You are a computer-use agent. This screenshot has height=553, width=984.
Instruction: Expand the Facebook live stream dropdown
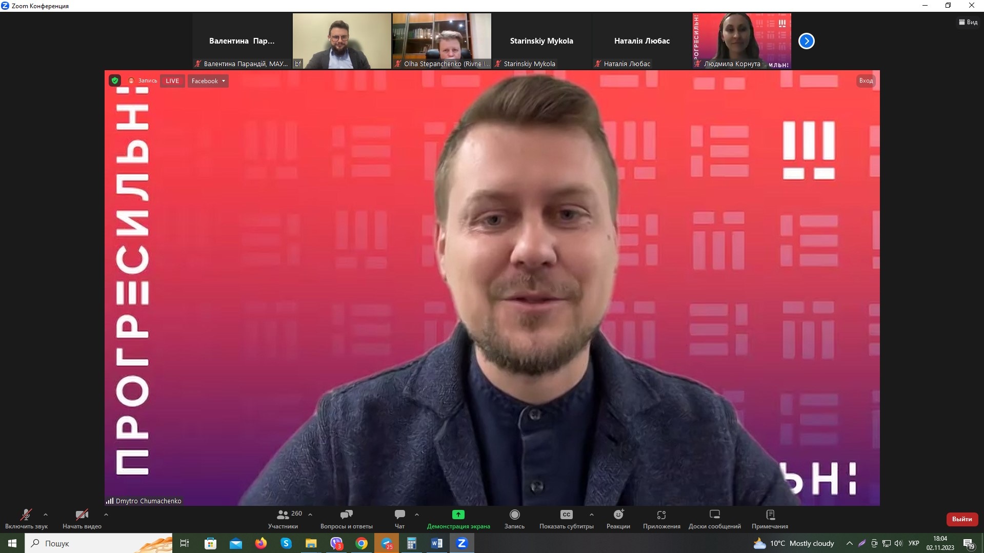208,81
